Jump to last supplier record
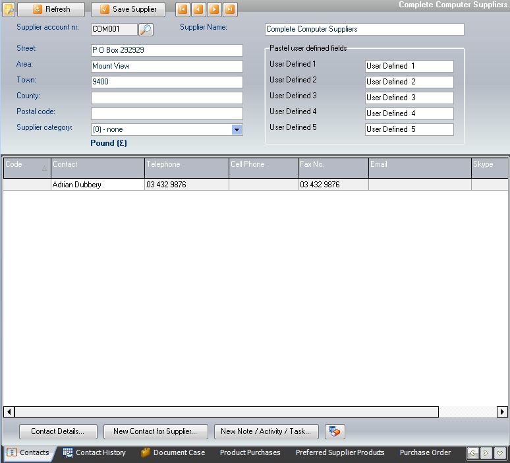Image resolution: width=510 pixels, height=463 pixels. (229, 9)
